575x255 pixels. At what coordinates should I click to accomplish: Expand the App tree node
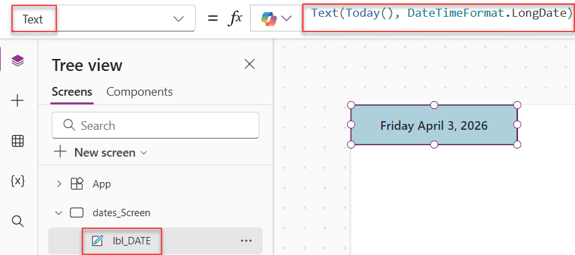(x=59, y=184)
